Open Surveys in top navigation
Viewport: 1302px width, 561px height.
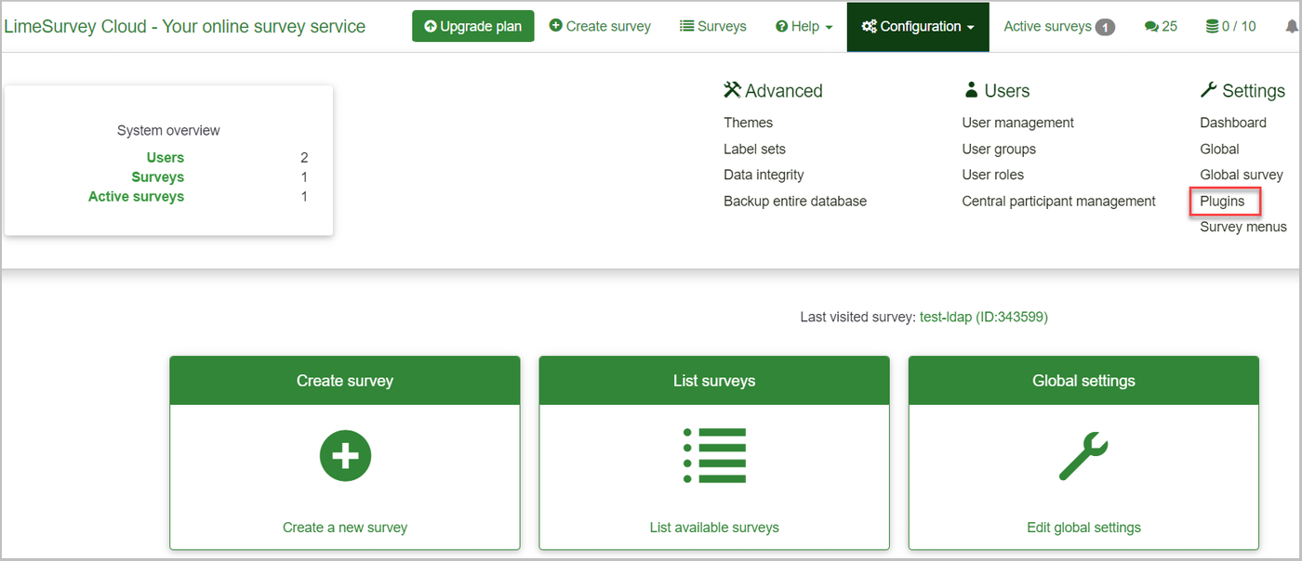(713, 26)
